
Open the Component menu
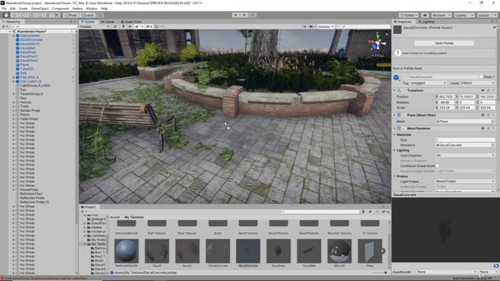coord(60,9)
